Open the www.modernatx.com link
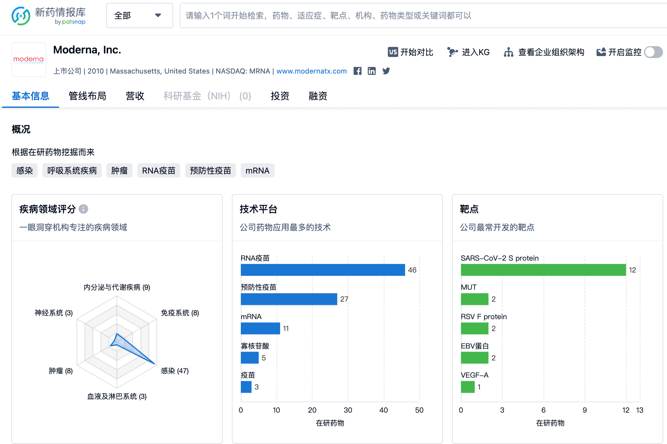 [x=311, y=71]
